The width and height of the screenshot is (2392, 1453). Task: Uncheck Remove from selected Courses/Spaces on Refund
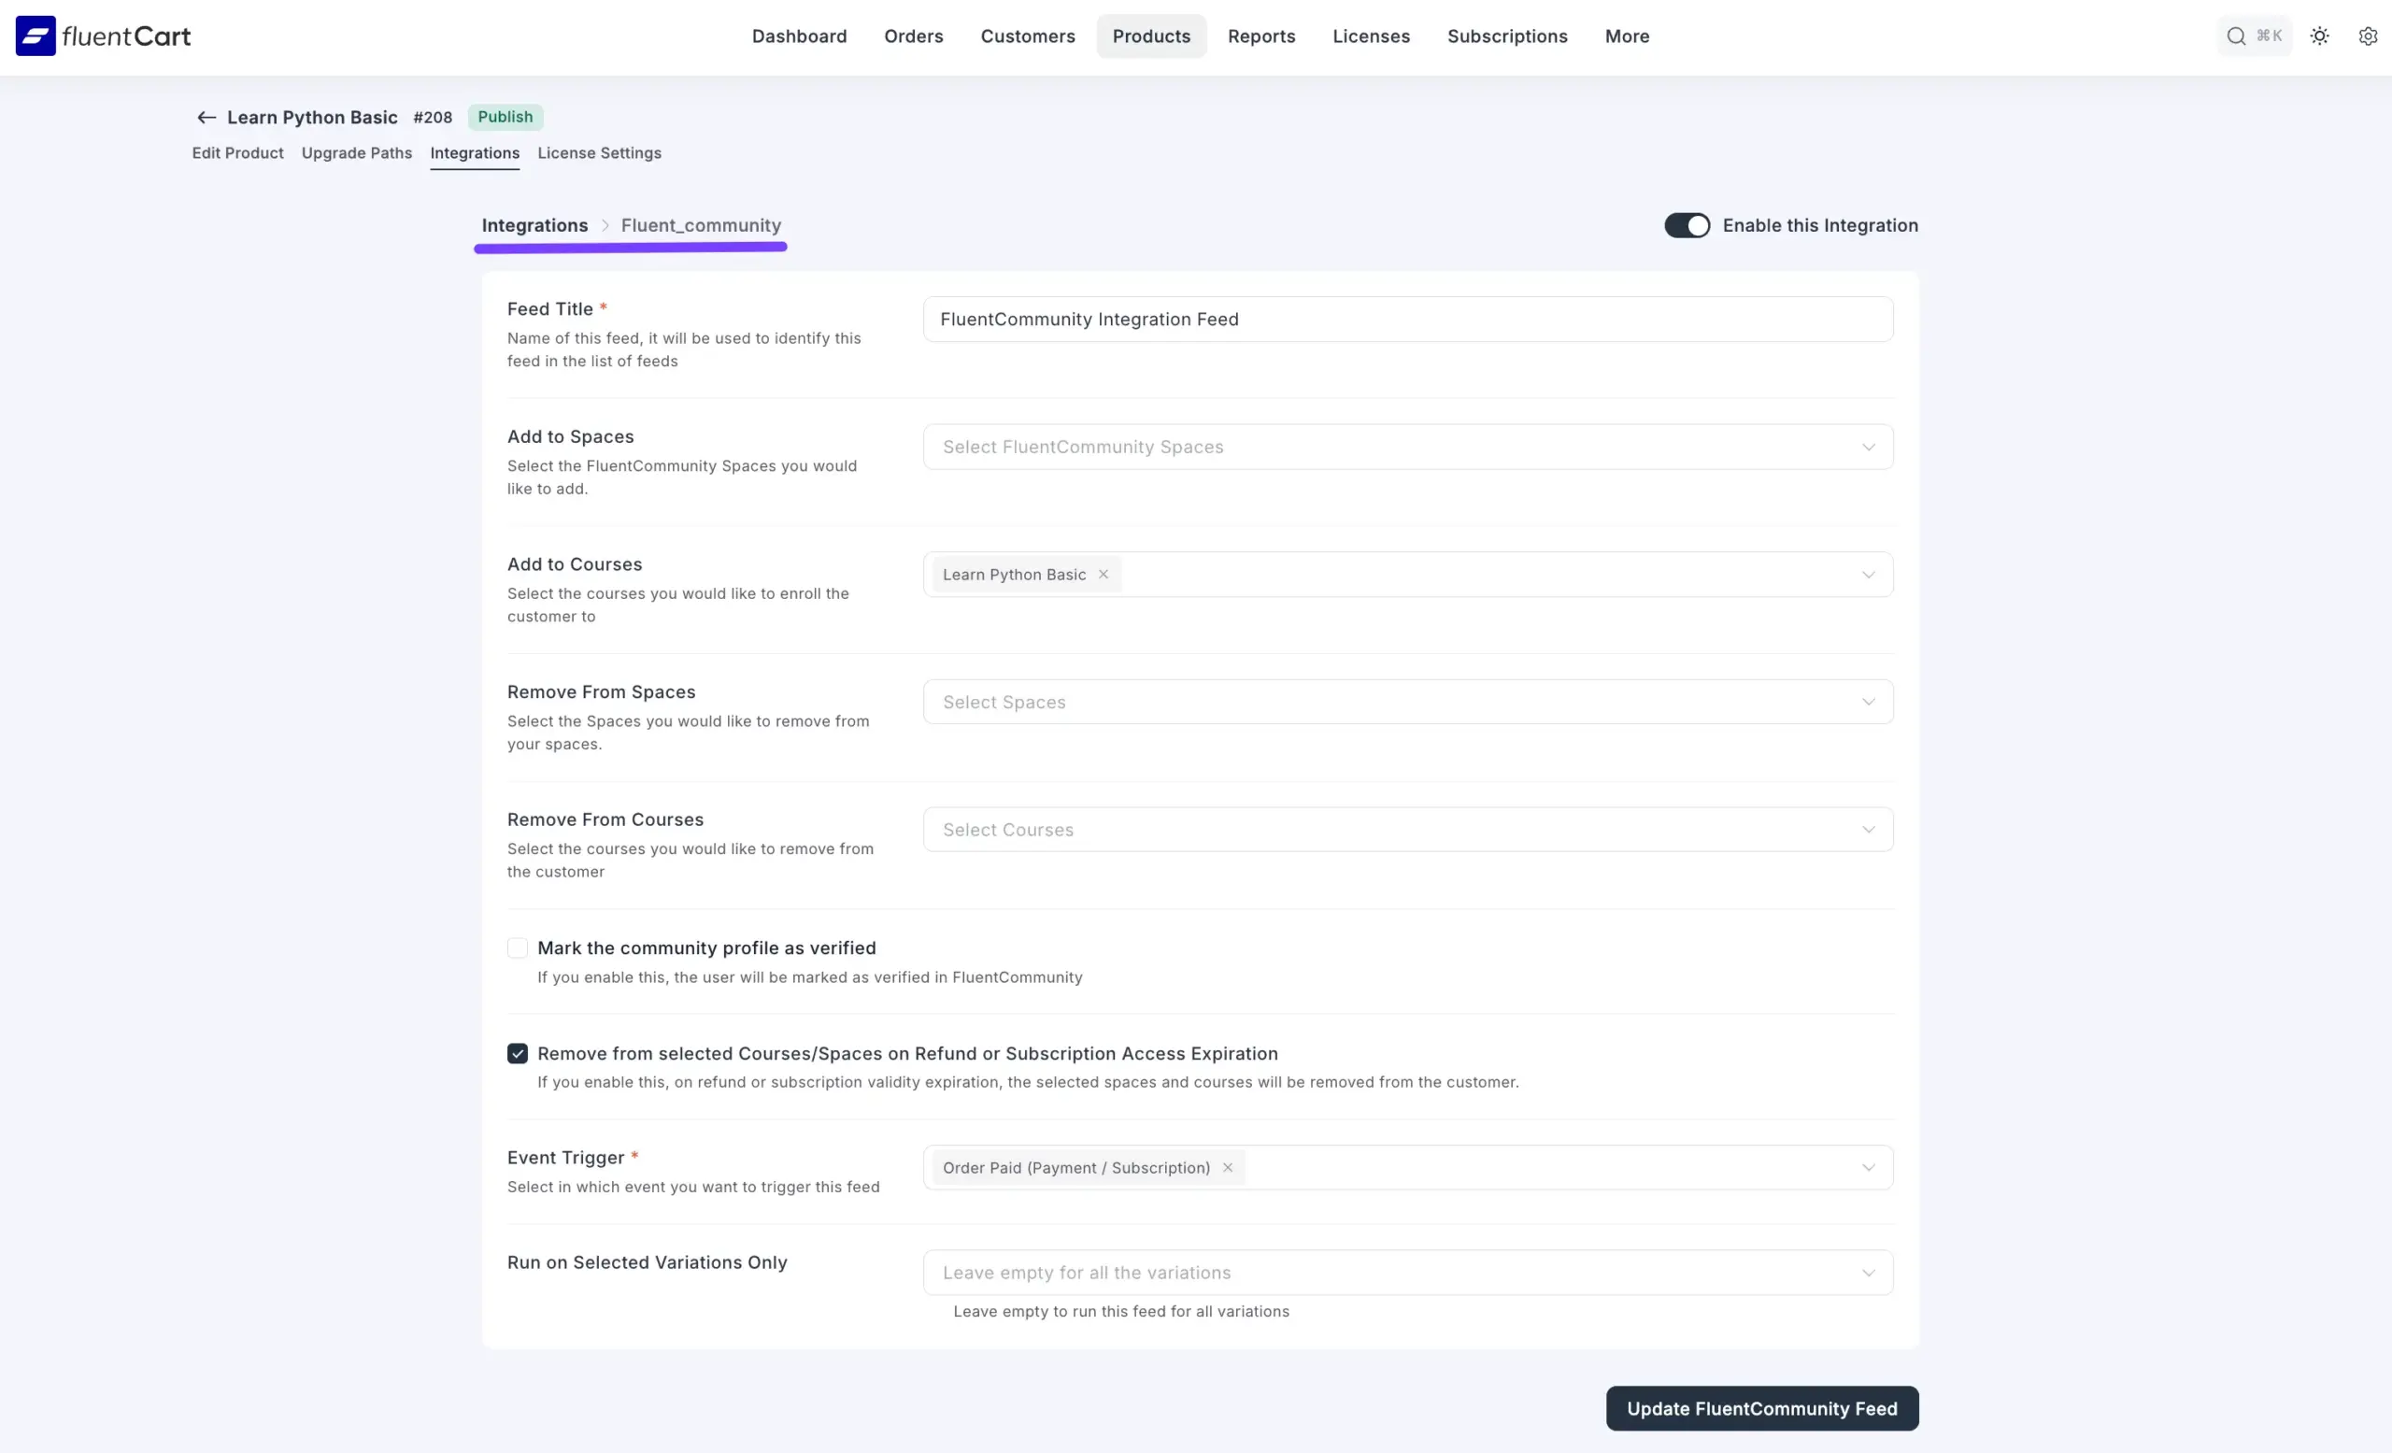pyautogui.click(x=518, y=1053)
